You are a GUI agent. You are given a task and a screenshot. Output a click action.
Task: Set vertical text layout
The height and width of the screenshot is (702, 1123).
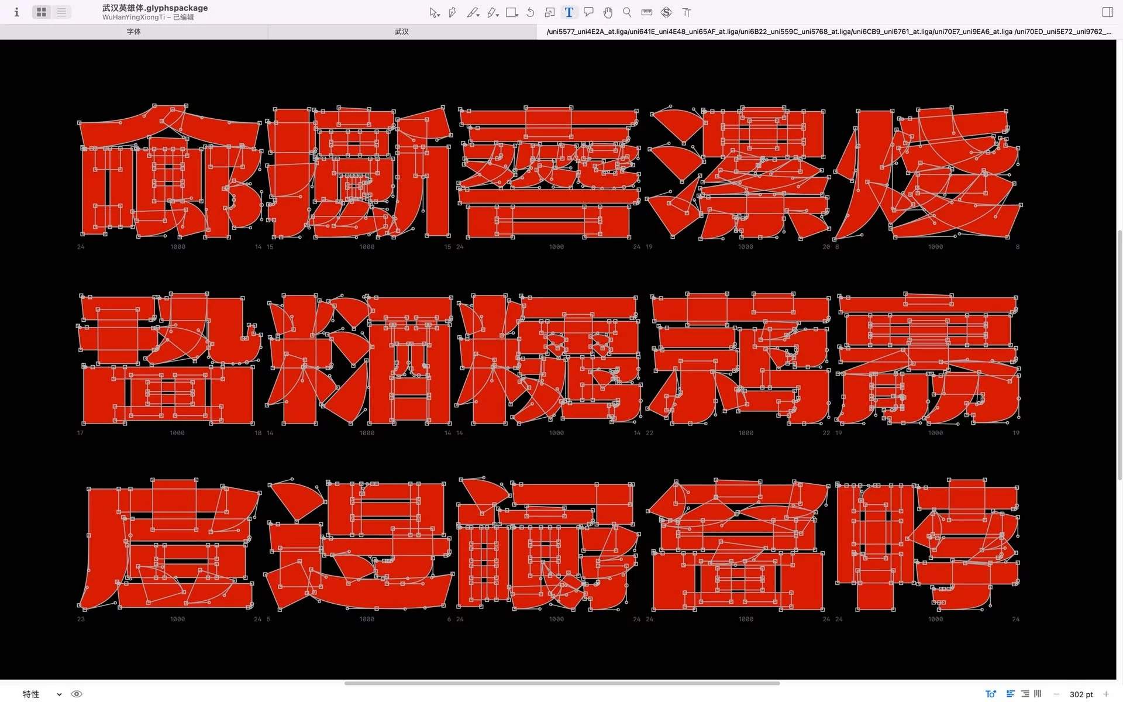pos(1038,694)
